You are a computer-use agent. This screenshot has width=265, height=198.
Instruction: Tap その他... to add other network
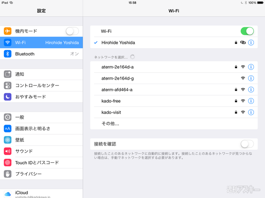coord(174,124)
